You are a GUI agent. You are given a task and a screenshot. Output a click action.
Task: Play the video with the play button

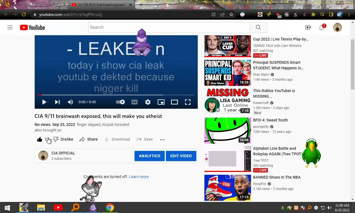[44, 102]
